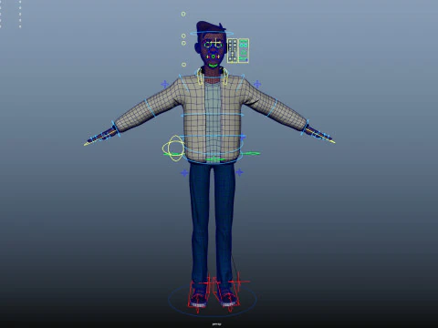This screenshot has height=328, width=438.
Task: Select the blue chest ring control on the jacket
Action: [213, 115]
